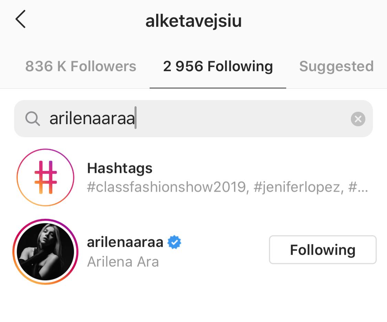Open the #classfashionshow2019 hashtag preview text
Viewport: 387px width, 322px height.
click(x=166, y=187)
